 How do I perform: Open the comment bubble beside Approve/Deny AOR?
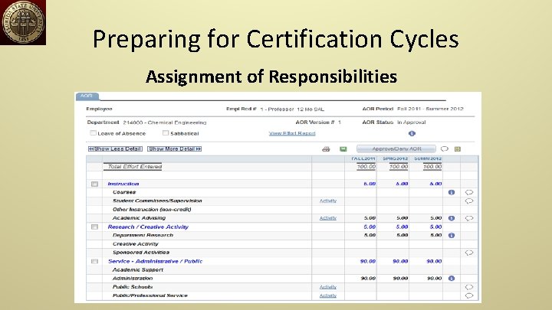click(445, 148)
